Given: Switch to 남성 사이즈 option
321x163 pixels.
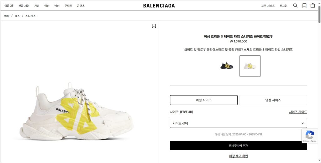Looking at the screenshot, I should coord(273,100).
